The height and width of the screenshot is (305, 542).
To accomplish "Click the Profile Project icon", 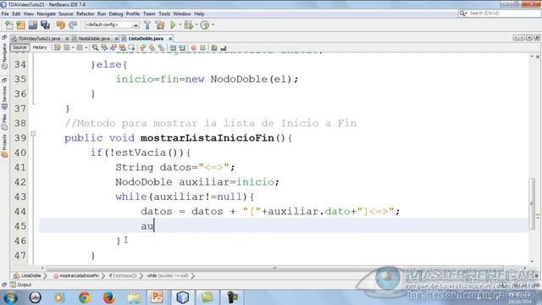I will point(205,25).
